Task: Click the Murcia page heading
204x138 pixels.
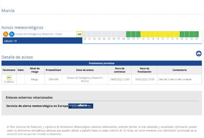Action: tap(8, 10)
